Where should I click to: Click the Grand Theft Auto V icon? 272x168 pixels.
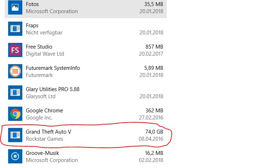click(x=15, y=135)
